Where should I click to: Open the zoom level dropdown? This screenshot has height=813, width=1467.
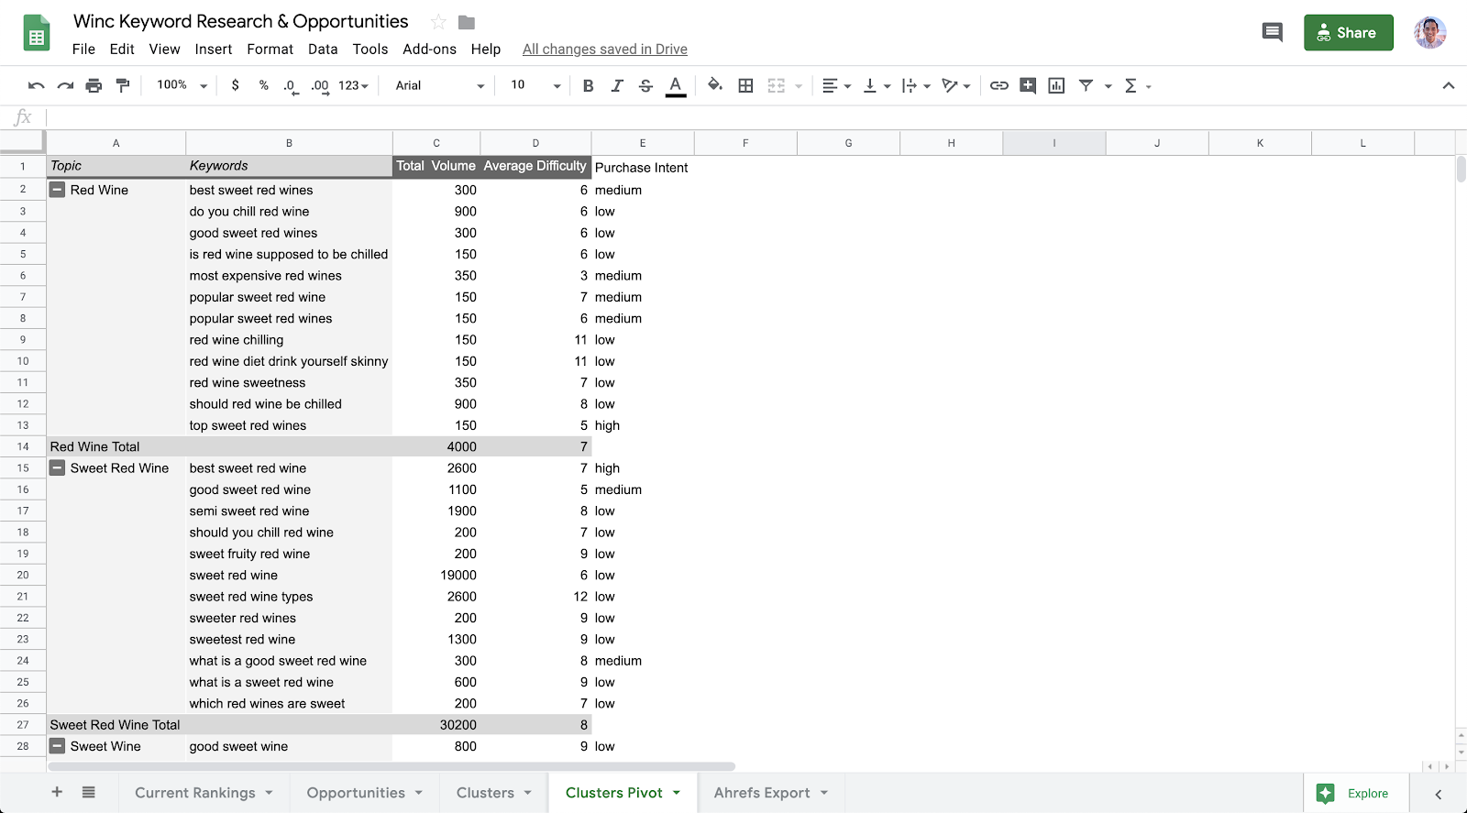pyautogui.click(x=182, y=85)
